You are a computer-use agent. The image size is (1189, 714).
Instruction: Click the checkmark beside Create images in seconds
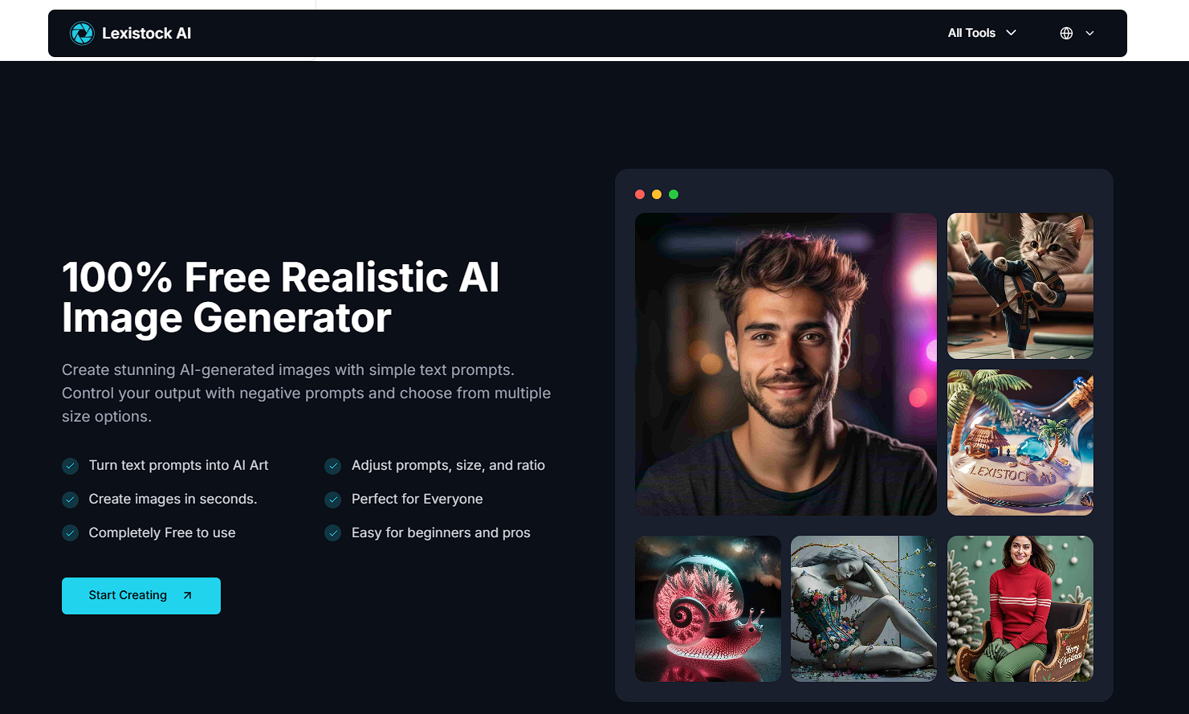[71, 500]
